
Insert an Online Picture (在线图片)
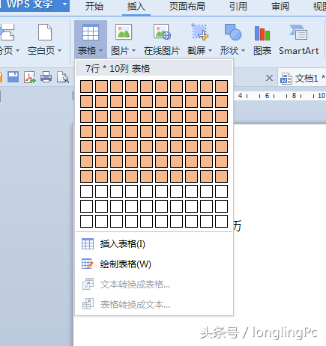(162, 32)
